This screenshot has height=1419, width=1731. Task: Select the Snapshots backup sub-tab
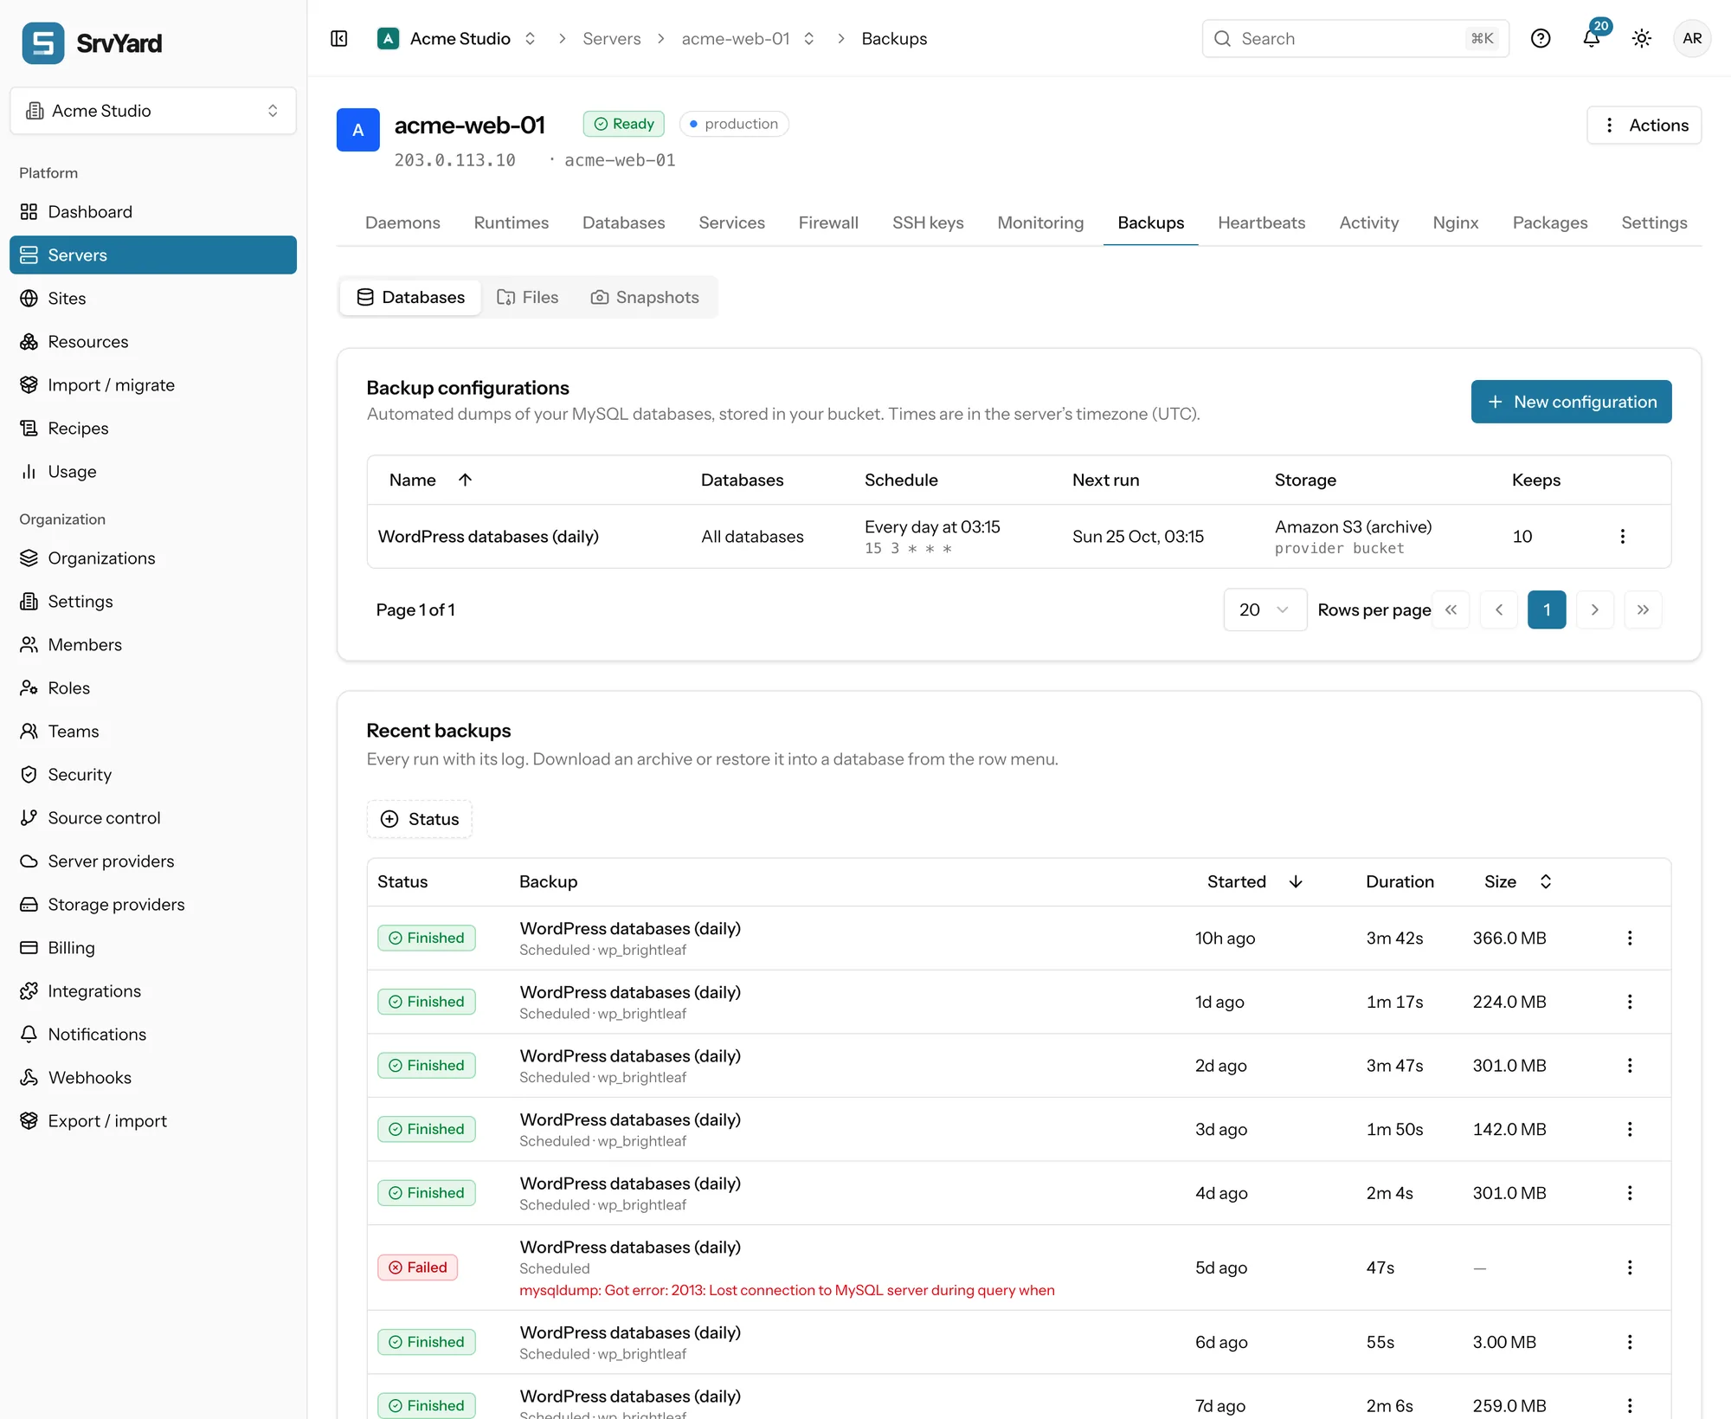pos(645,298)
